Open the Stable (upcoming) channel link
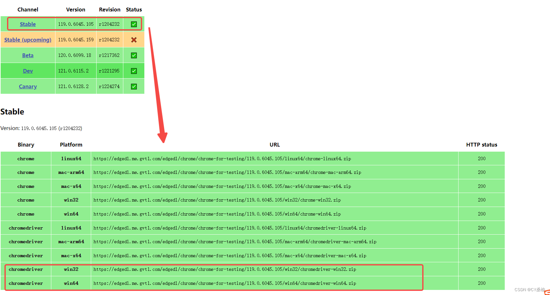The height and width of the screenshot is (295, 550). [x=28, y=40]
